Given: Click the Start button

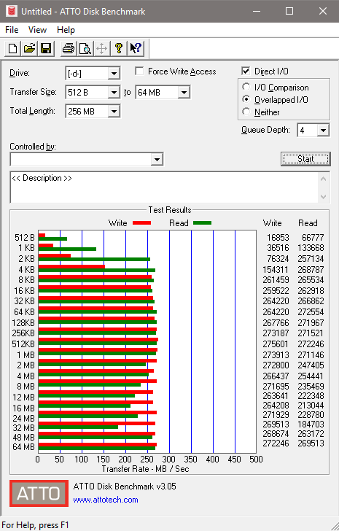Looking at the screenshot, I should tap(305, 159).
